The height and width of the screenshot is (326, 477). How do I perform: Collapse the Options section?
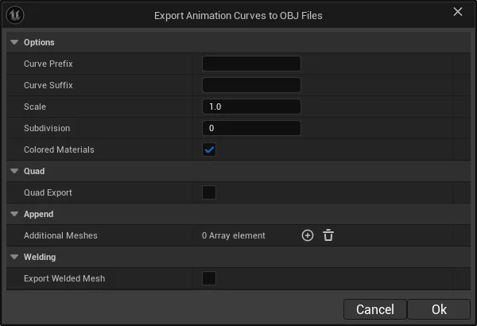tap(14, 42)
